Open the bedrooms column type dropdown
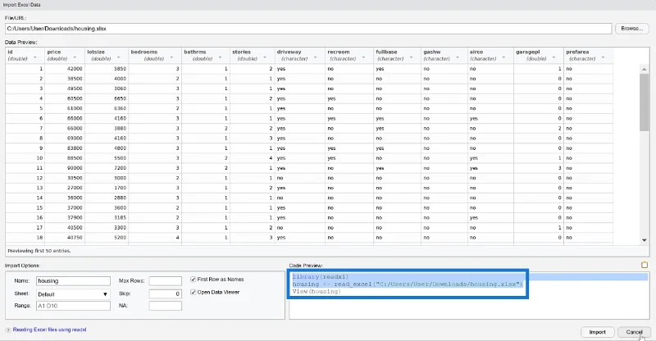Image resolution: width=656 pixels, height=341 pixels. (x=171, y=57)
